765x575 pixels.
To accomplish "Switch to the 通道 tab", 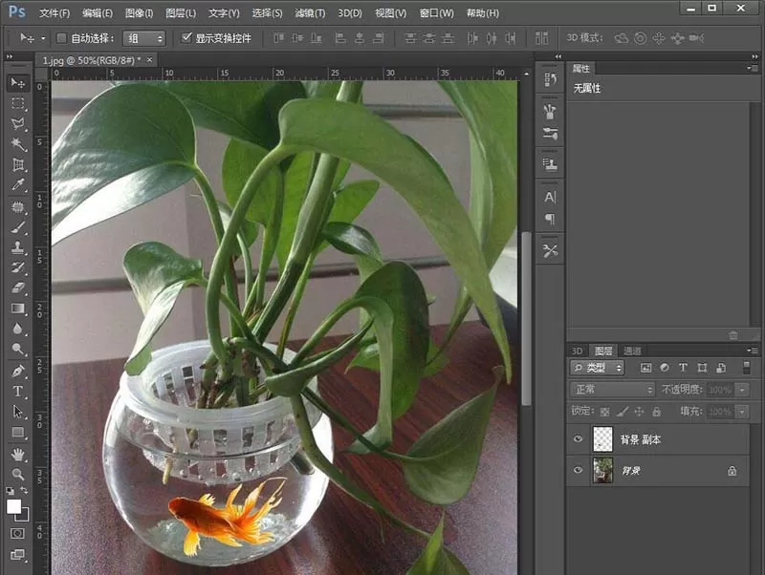I will [632, 351].
